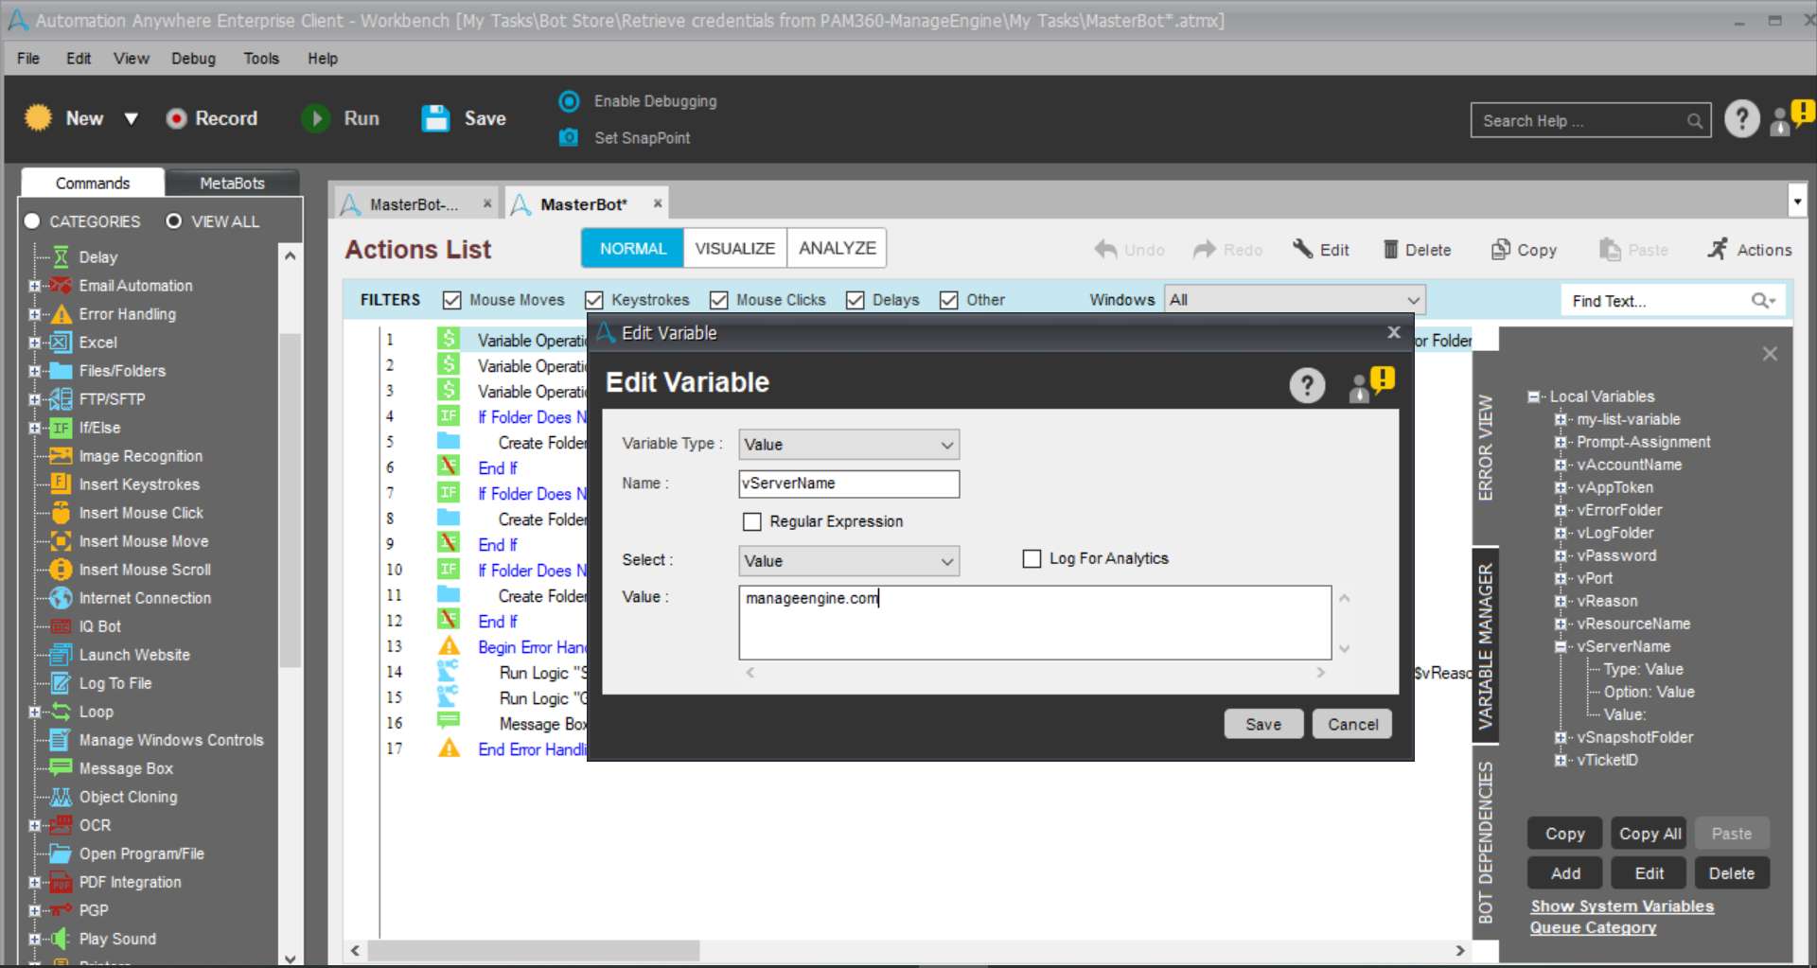Select the Insert Keystrokes command icon
The width and height of the screenshot is (1817, 968).
61,484
